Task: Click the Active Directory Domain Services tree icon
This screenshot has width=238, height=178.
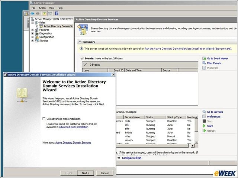Action: pos(41,26)
